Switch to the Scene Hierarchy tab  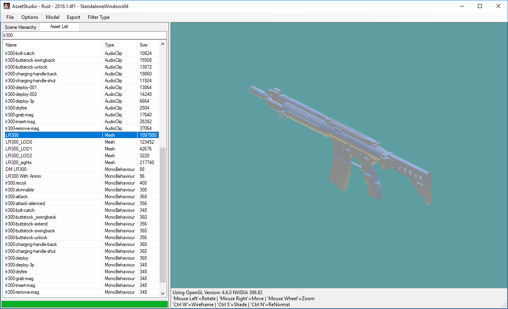coord(20,27)
